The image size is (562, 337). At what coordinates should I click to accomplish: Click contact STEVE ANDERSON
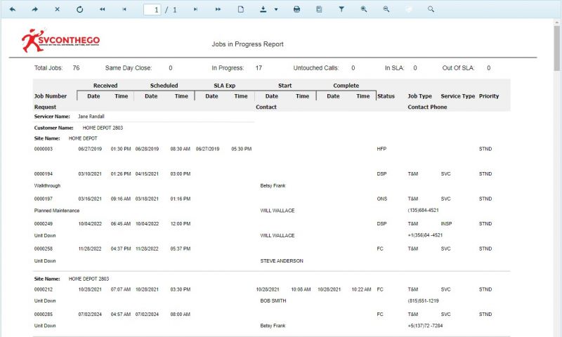(282, 261)
